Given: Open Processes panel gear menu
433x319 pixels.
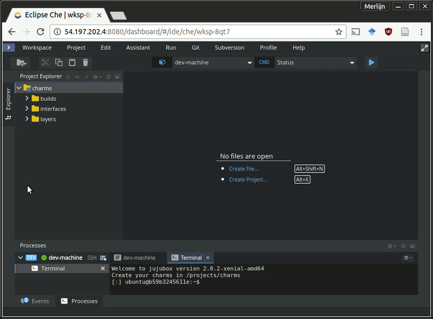Looking at the screenshot, I should click(x=392, y=246).
